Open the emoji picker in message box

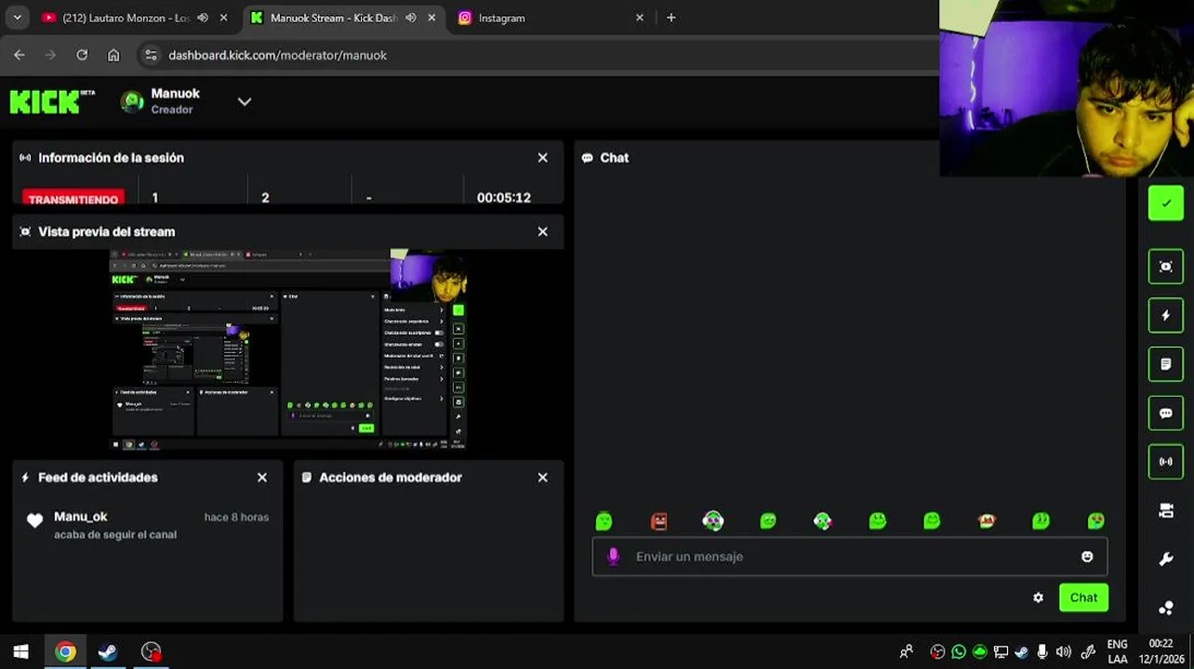point(1086,557)
